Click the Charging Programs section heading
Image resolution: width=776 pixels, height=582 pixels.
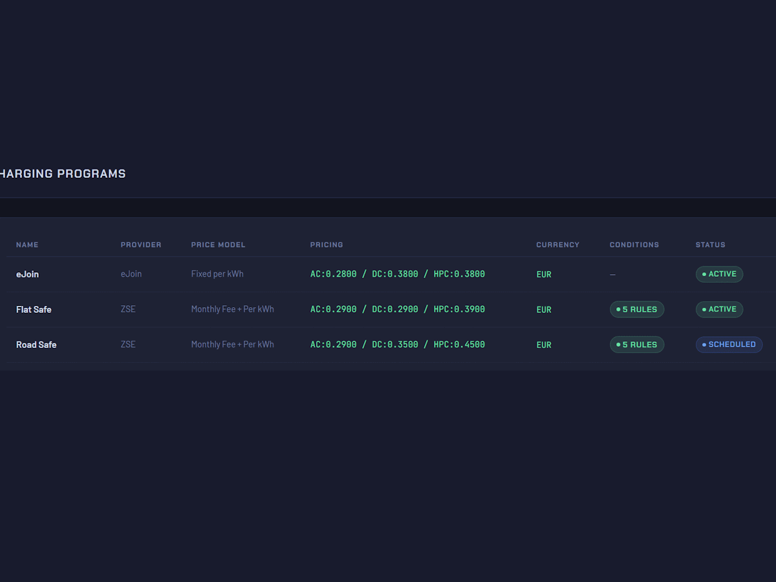63,174
